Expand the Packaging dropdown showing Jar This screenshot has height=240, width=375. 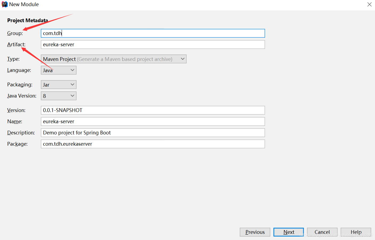(x=58, y=85)
